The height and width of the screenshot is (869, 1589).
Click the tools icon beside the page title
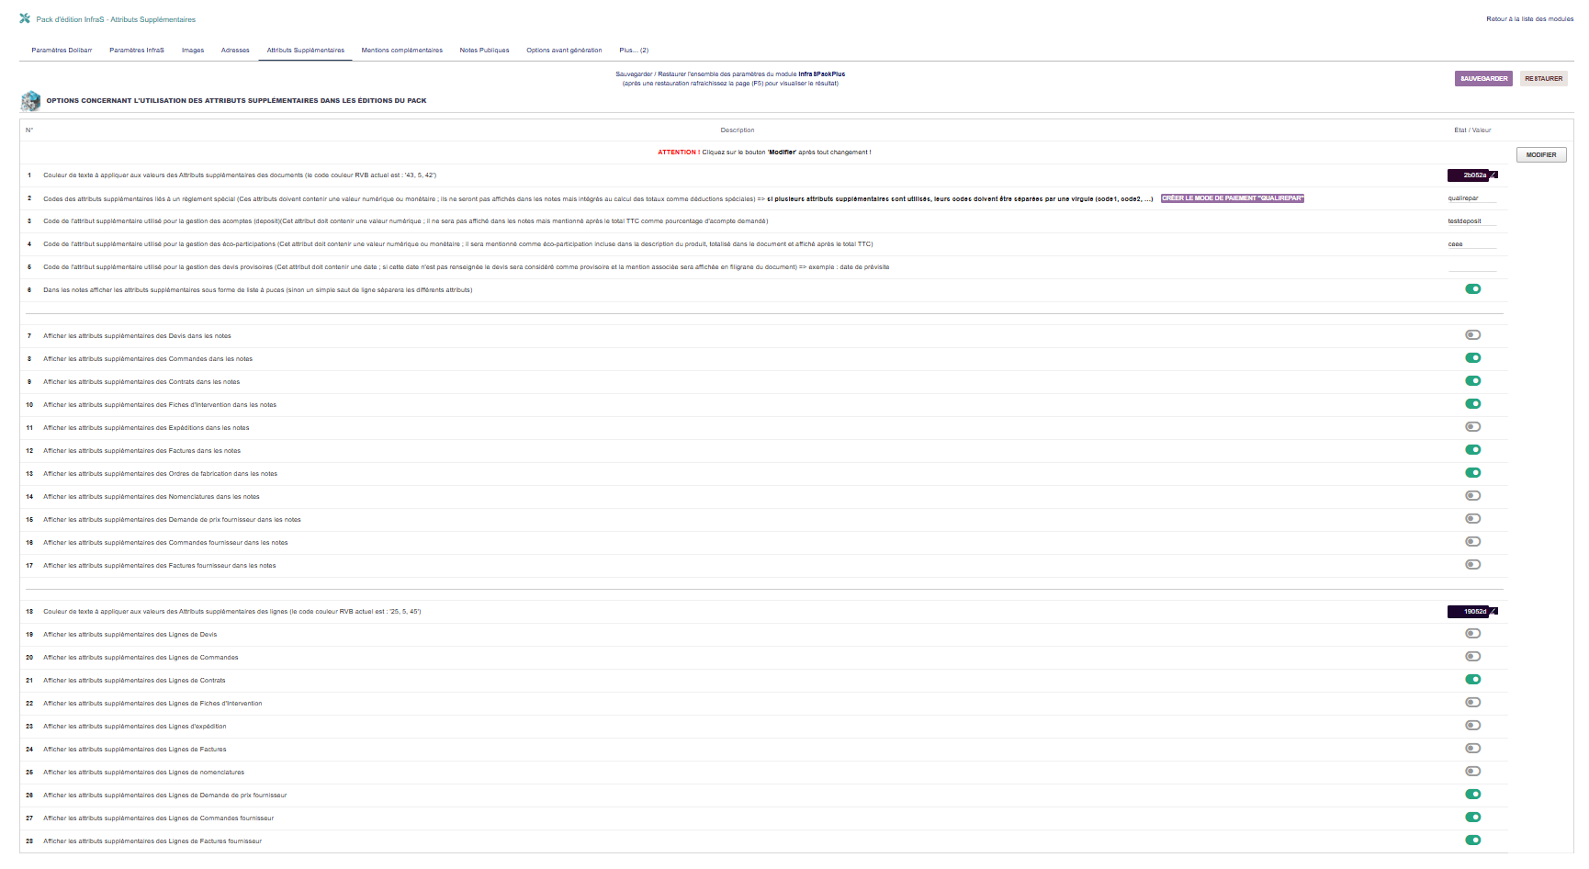[25, 18]
